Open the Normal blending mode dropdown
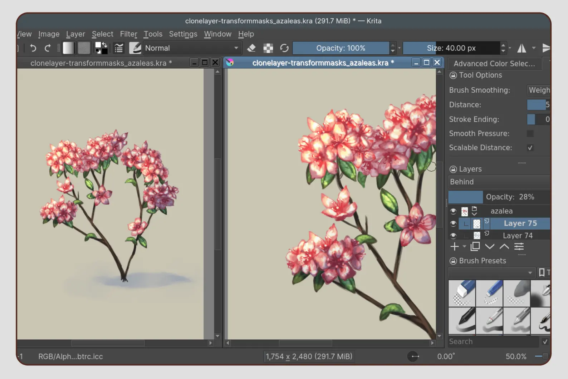 coord(192,48)
